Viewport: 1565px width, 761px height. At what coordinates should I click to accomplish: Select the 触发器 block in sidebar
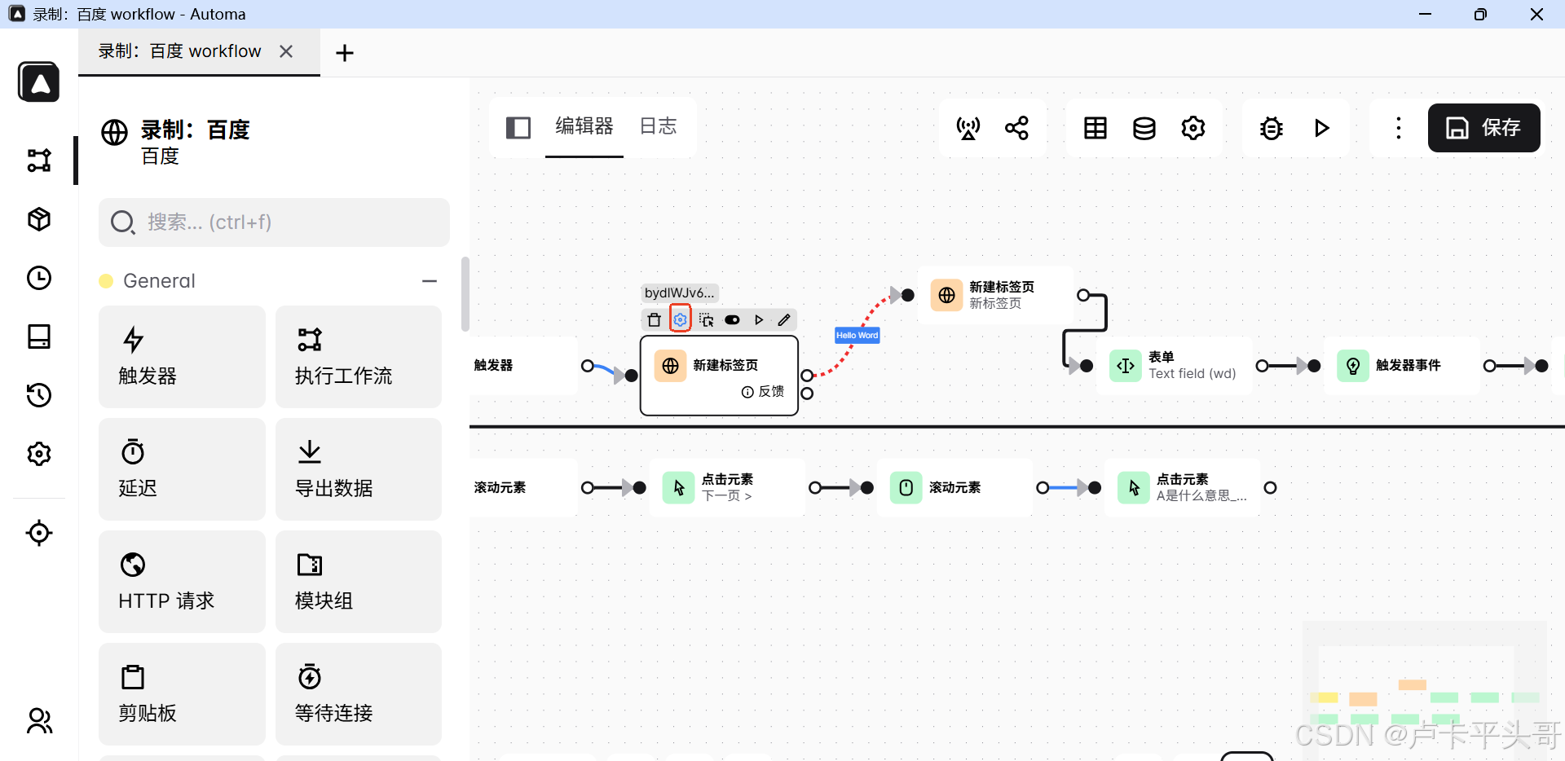coord(182,357)
